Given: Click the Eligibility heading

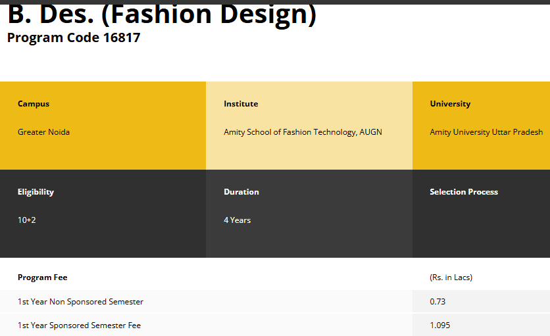Looking at the screenshot, I should (36, 192).
